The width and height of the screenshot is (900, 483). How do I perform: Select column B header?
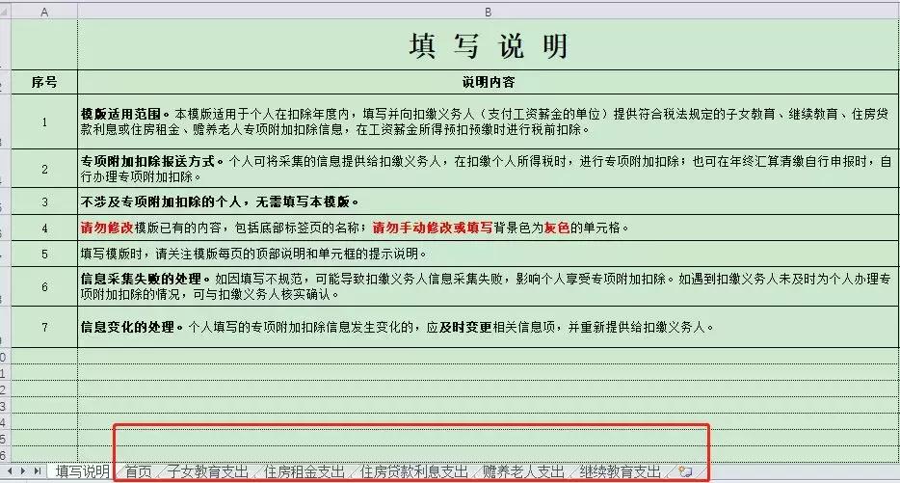488,13
